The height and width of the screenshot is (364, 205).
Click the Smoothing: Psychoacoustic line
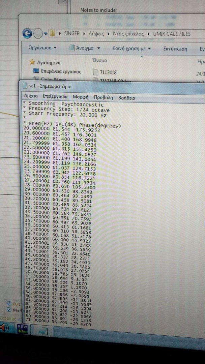(x=63, y=104)
